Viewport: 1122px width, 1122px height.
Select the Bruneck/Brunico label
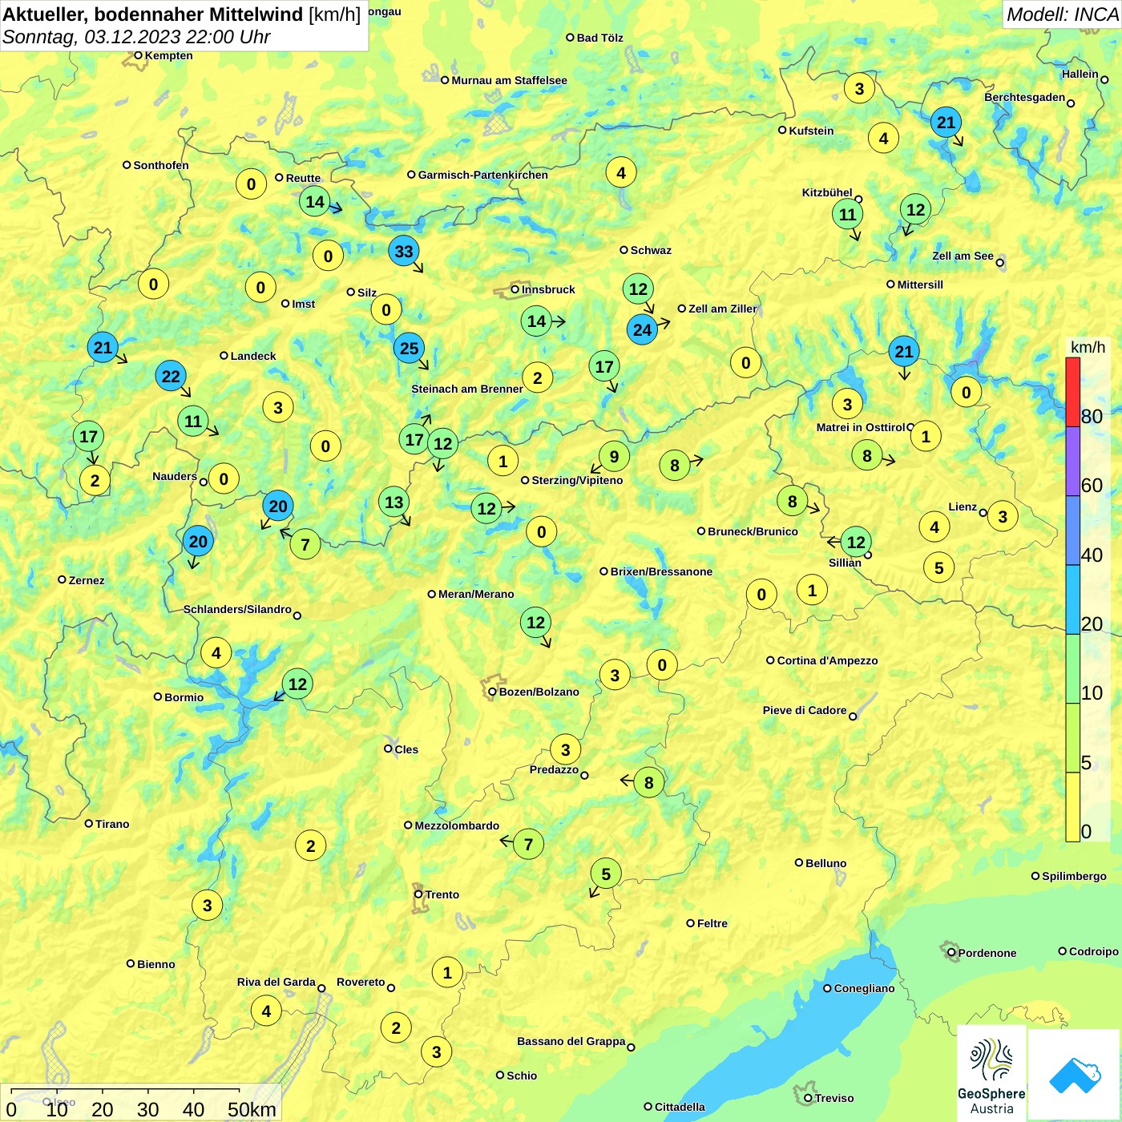click(x=753, y=531)
